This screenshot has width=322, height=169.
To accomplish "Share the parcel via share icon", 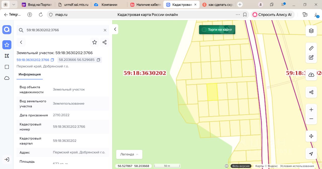I will click(105, 42).
